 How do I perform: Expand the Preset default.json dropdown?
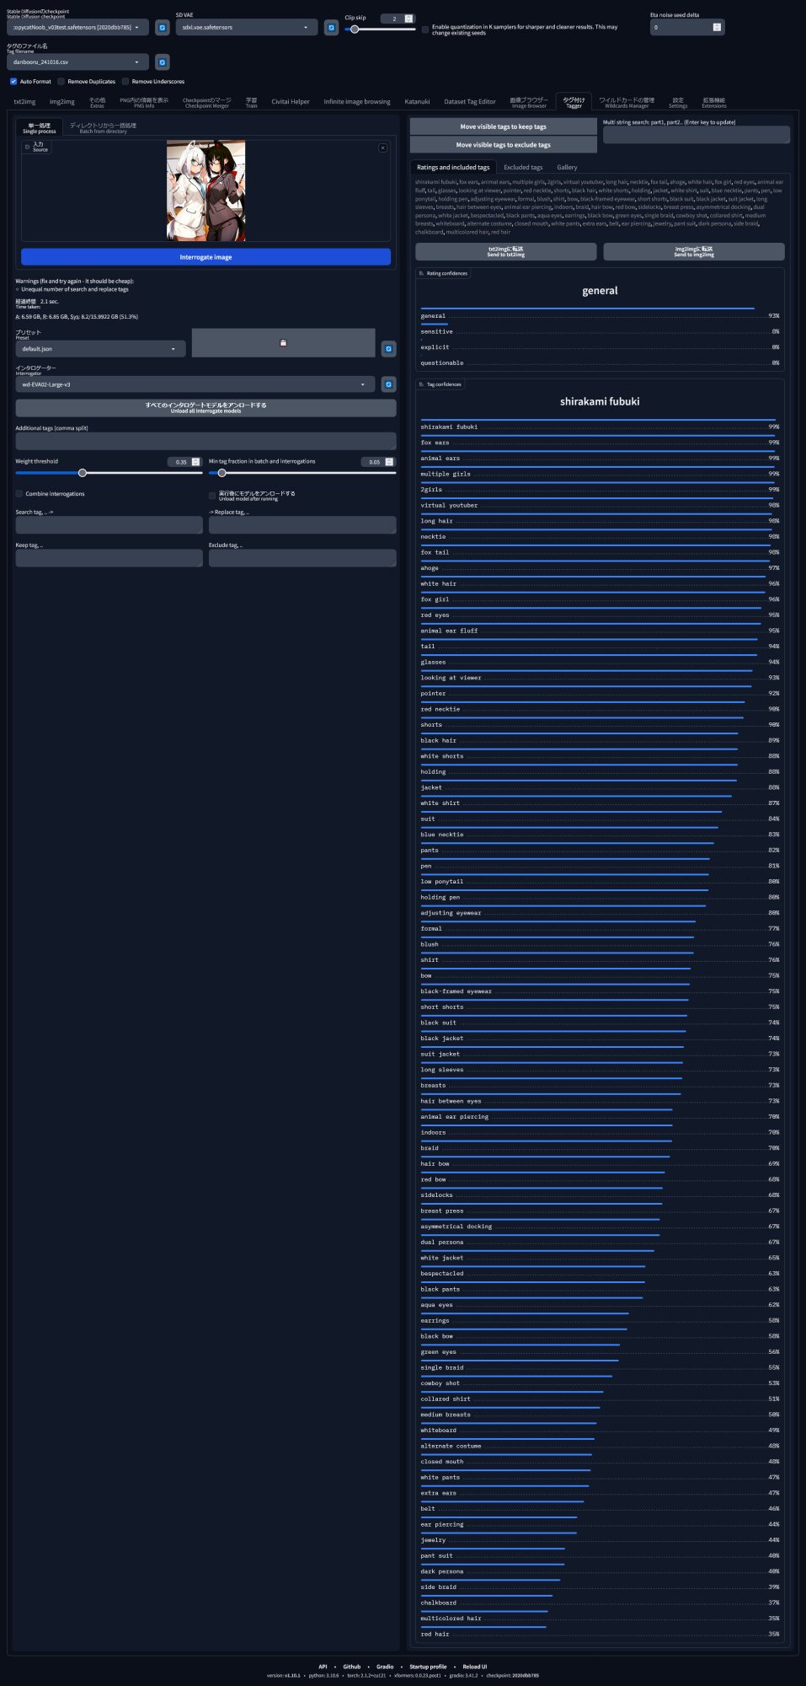point(99,349)
